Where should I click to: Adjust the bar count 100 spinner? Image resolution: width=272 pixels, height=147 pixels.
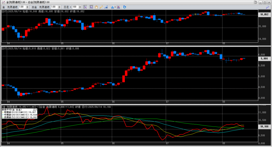pyautogui.click(x=81, y=7)
